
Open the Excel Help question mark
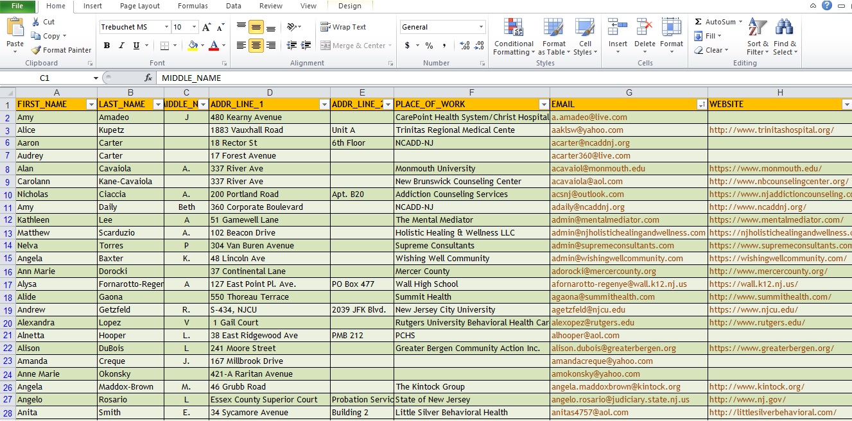tap(827, 5)
